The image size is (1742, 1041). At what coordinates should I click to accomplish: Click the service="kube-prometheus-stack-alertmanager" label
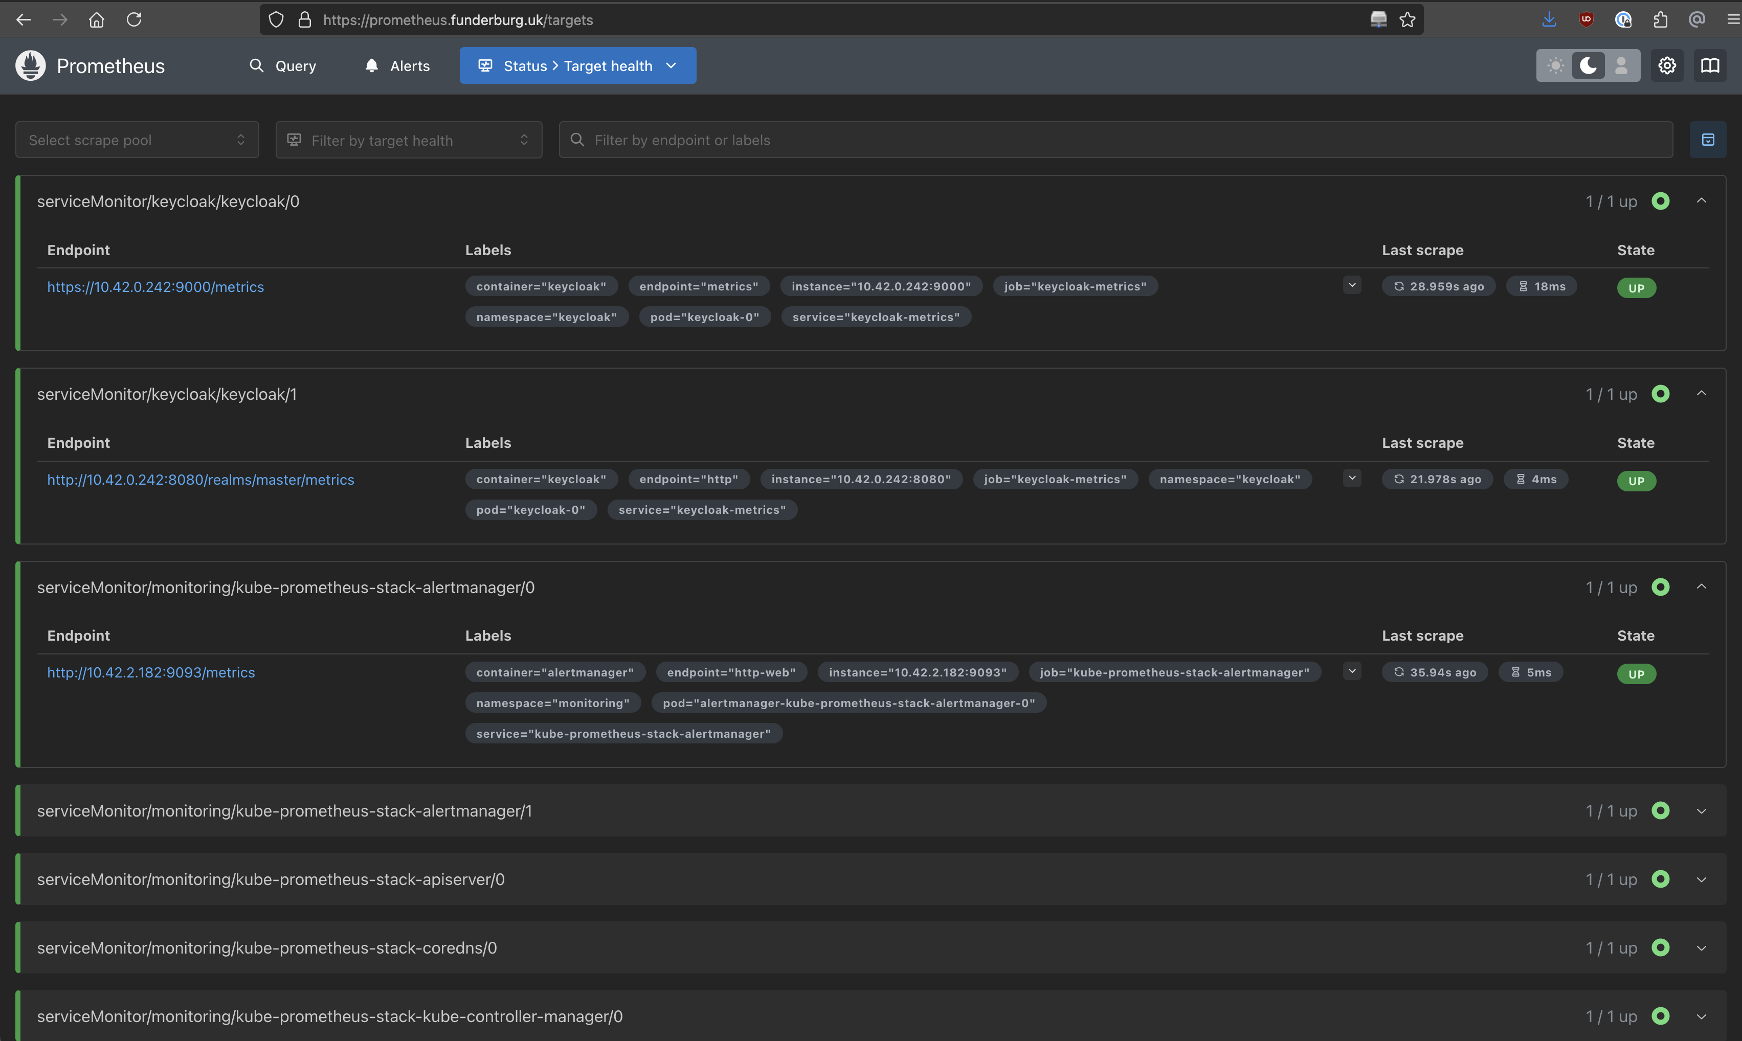click(x=623, y=734)
